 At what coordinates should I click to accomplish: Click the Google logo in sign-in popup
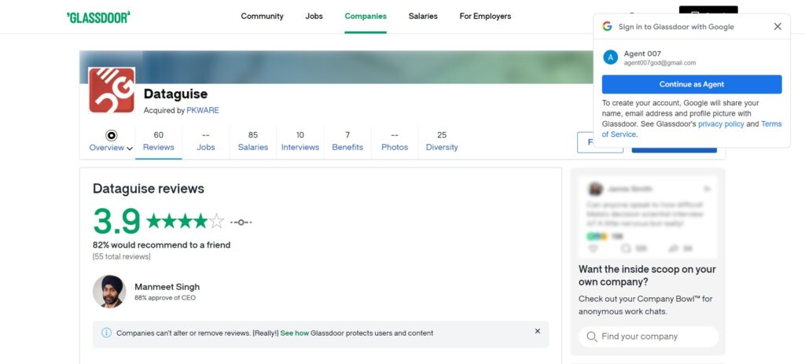pos(608,27)
